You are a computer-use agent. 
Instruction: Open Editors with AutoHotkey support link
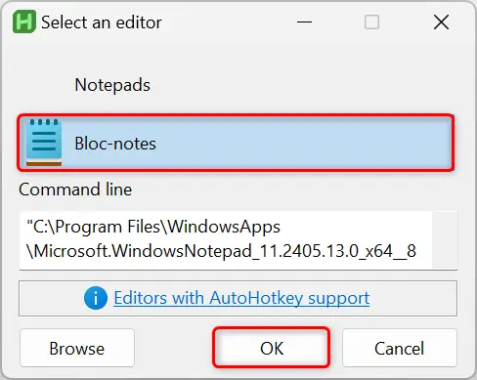click(241, 298)
